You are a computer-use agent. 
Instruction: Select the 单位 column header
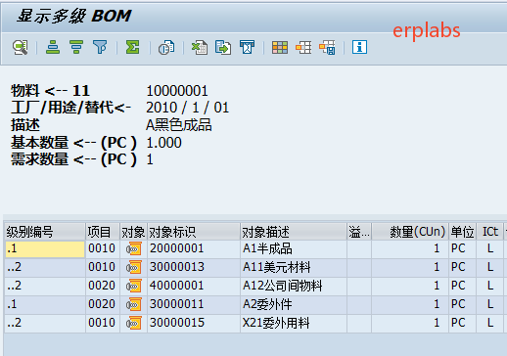tap(463, 232)
